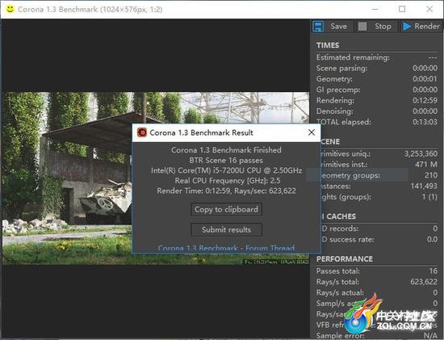
Task: Click the Sample error label
Action: 340,336
